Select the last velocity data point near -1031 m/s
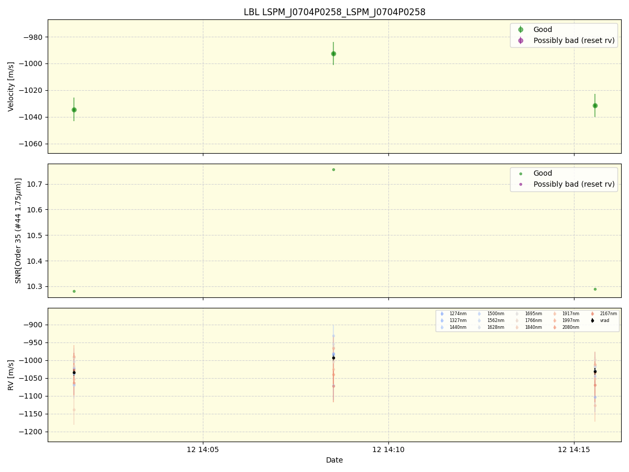Viewport: 629px width, 472px height. click(x=595, y=105)
